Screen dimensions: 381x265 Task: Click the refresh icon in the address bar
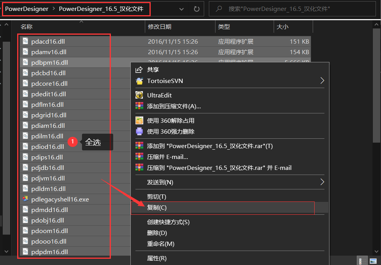(x=196, y=8)
